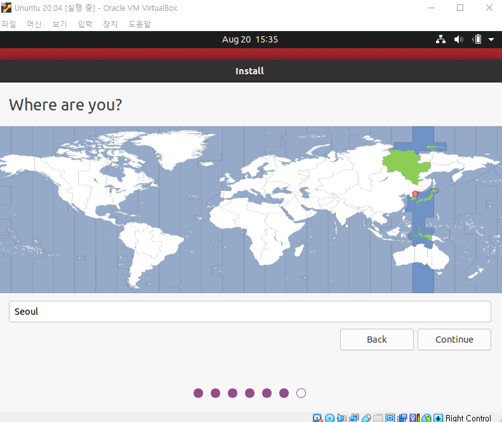Viewport: 502px width, 422px height.
Task: Open the 입력 menu
Action: [x=85, y=24]
